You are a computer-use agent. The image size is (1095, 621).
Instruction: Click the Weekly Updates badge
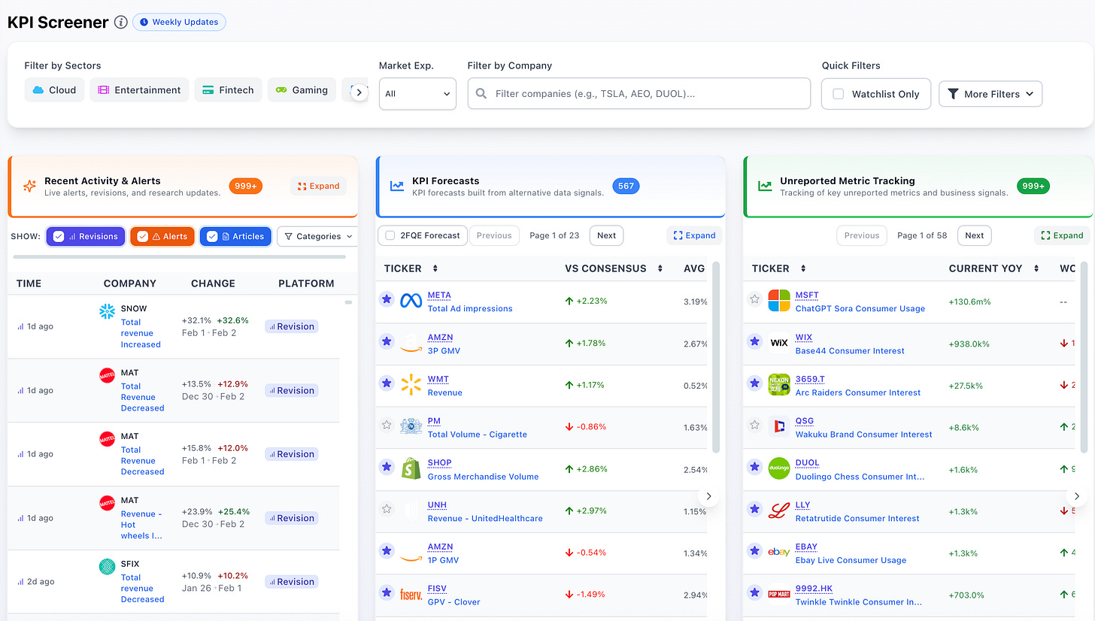179,22
